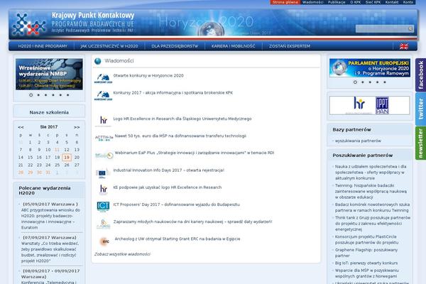Switch to English via UK flag icon
Image resolution: width=426 pixels, height=284 pixels.
coord(404,46)
